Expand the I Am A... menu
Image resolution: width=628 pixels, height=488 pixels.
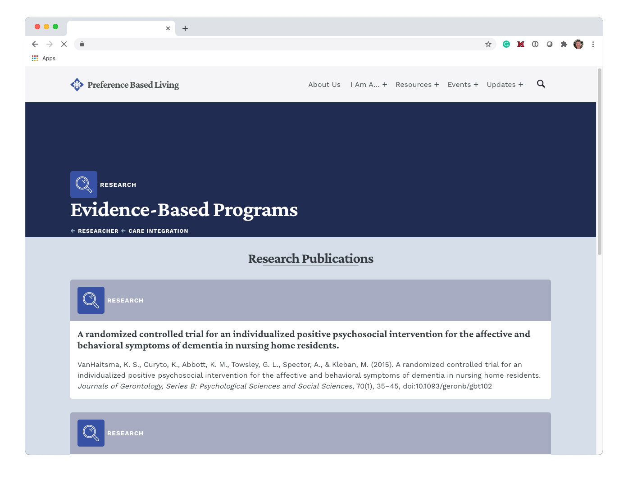(x=369, y=85)
